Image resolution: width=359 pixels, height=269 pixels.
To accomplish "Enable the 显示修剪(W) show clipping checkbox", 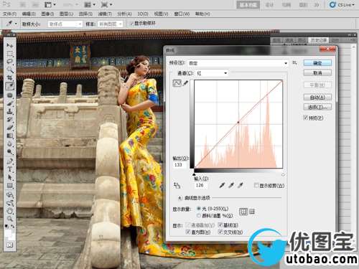I will coord(256,185).
